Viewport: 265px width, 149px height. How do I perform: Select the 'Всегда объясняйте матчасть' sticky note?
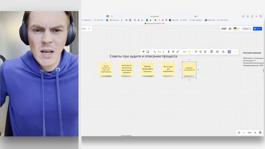[147, 69]
